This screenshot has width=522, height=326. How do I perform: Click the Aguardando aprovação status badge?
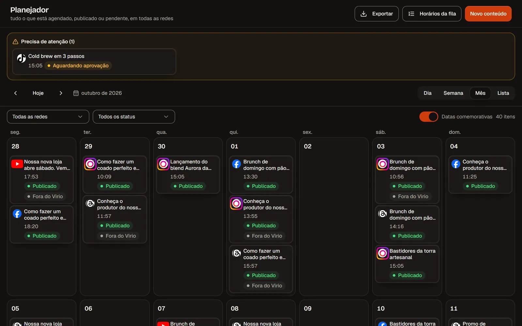coord(78,66)
